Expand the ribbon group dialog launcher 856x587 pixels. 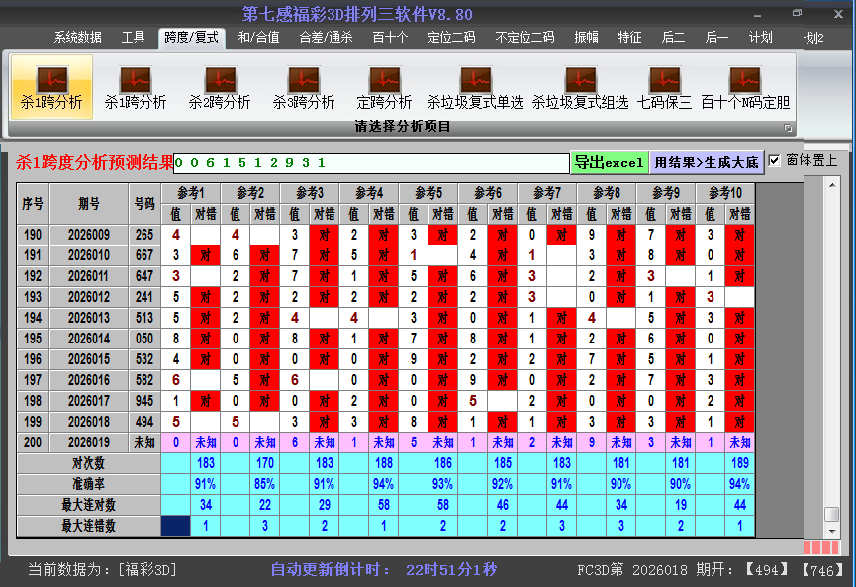(x=789, y=128)
